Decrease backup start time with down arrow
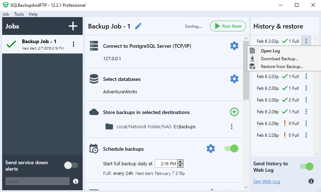This screenshot has width=321, height=192. pos(180,165)
